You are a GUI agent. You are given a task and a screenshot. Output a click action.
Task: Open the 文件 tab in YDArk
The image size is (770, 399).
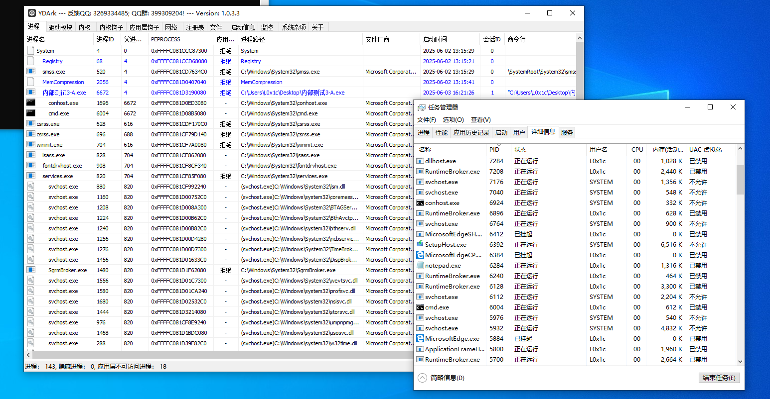[x=216, y=27]
